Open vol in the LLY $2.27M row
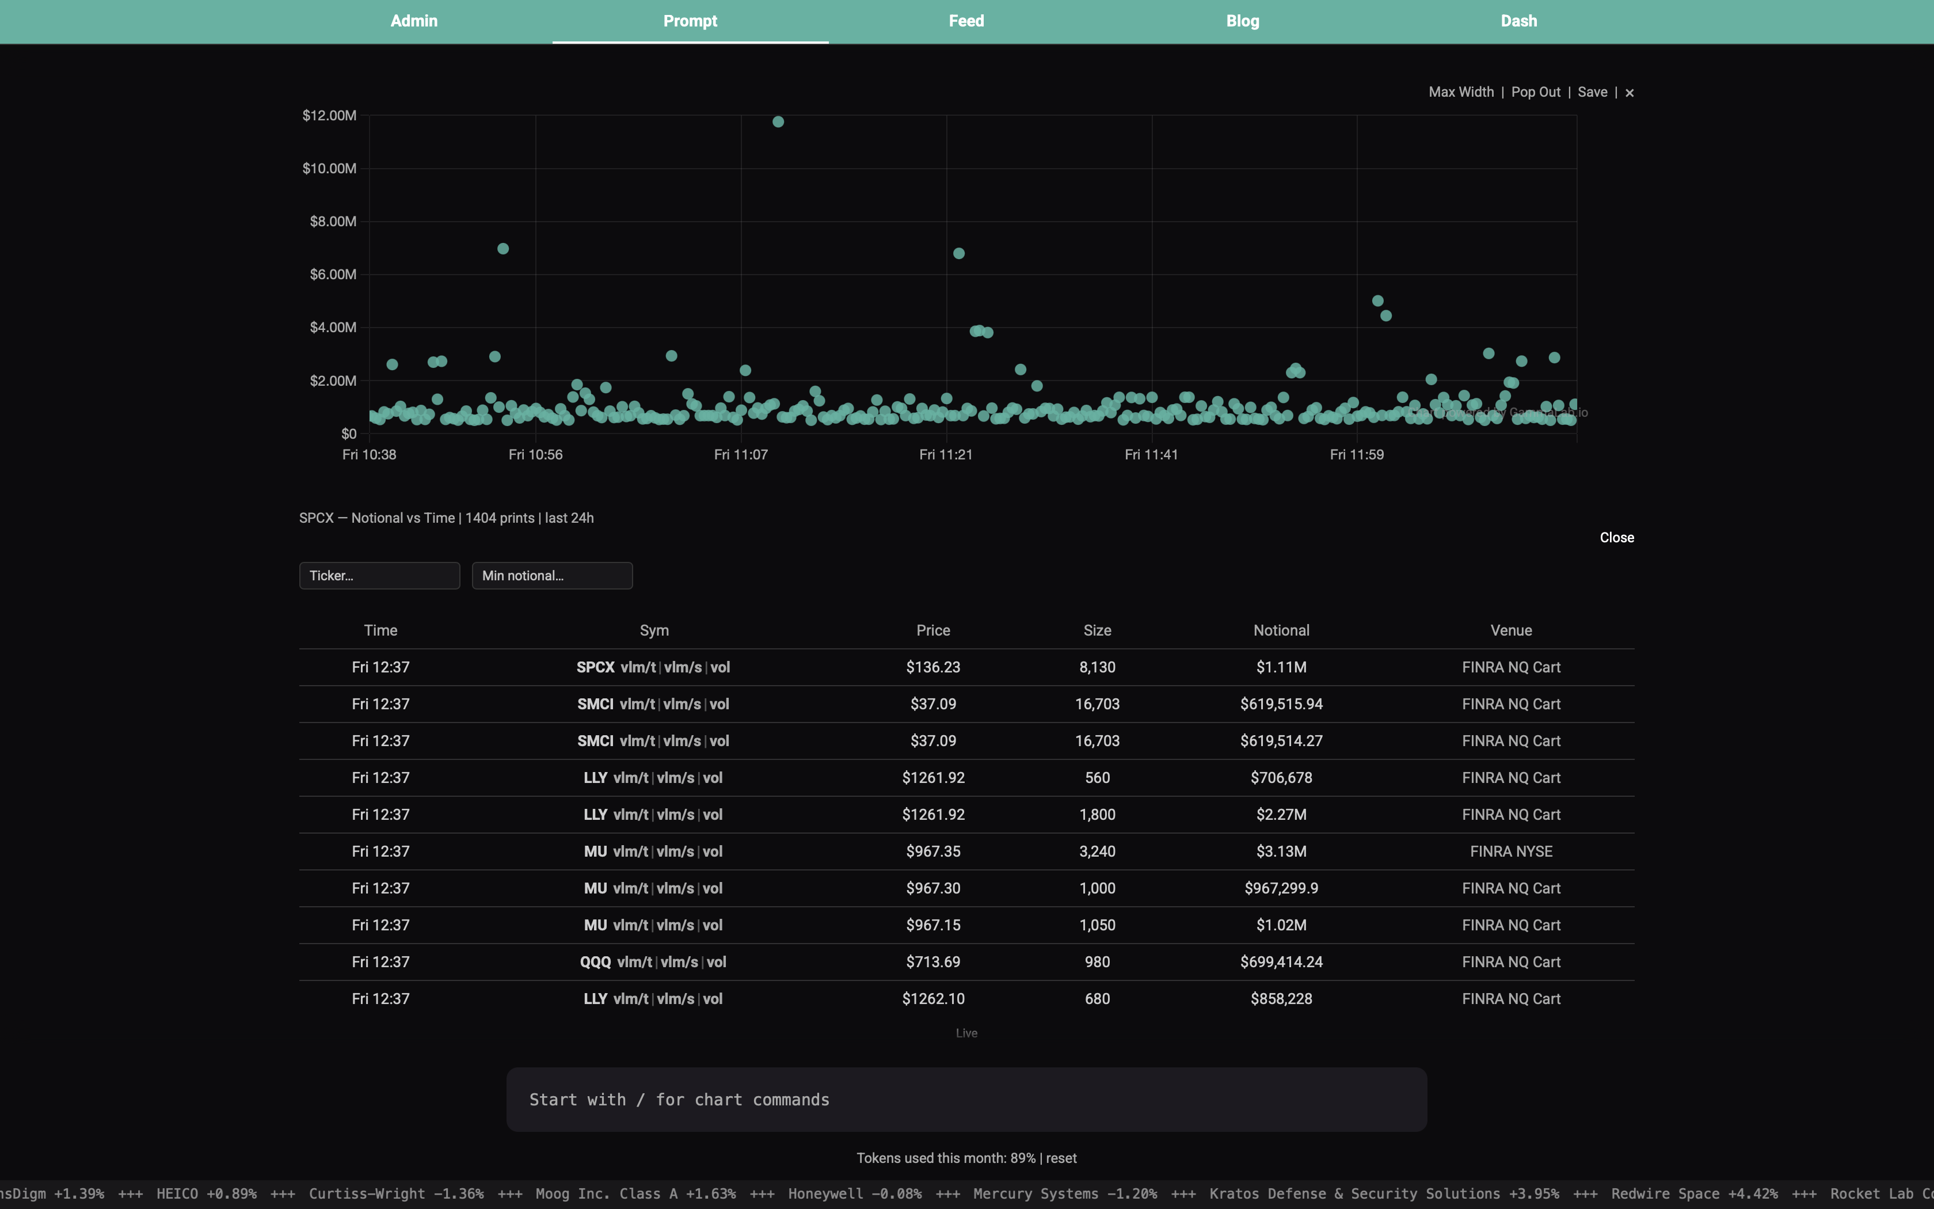This screenshot has width=1934, height=1209. tap(713, 814)
